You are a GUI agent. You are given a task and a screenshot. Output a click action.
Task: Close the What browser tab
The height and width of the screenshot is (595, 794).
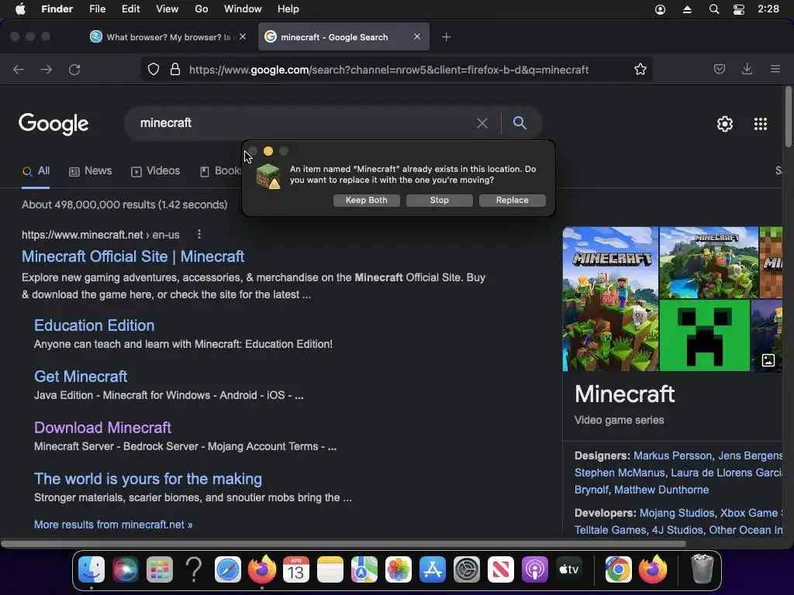click(x=243, y=36)
